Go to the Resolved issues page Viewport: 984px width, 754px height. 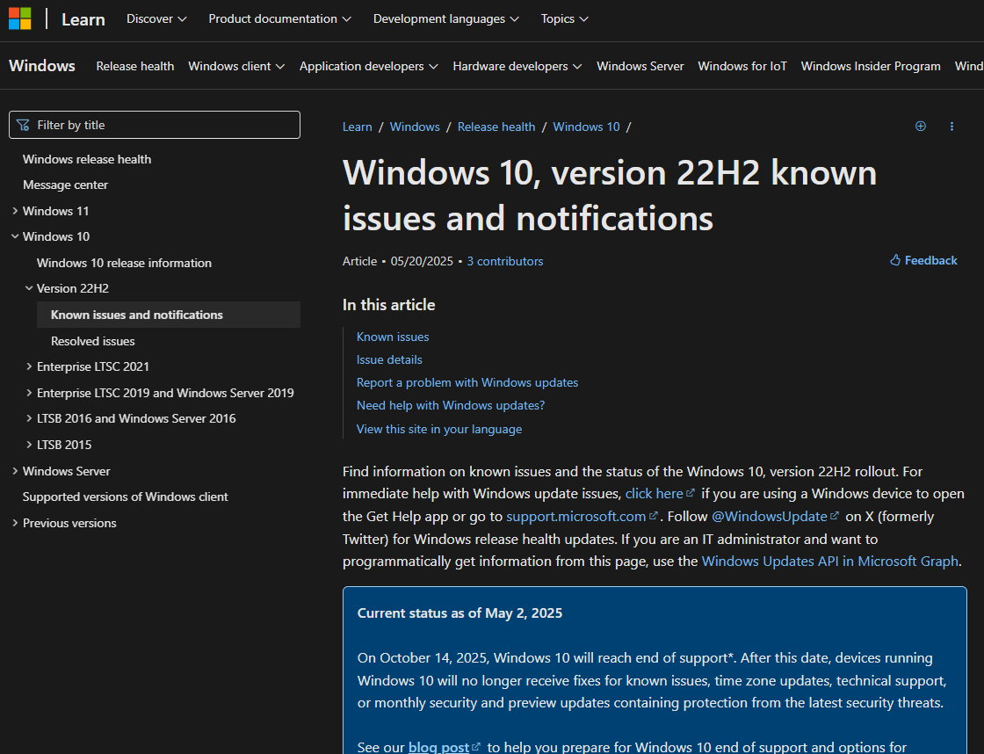pos(92,341)
